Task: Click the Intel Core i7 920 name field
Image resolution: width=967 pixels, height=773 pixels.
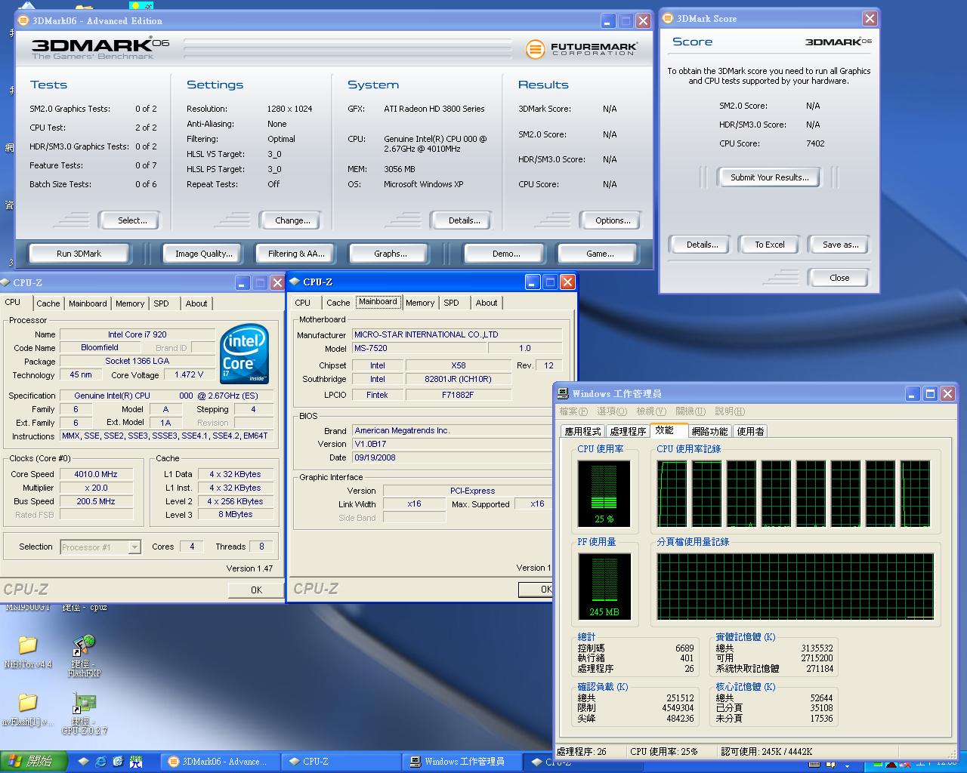Action: point(137,334)
